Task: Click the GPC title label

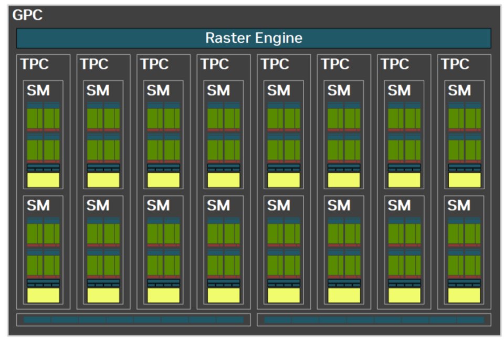Action: pyautogui.click(x=27, y=15)
